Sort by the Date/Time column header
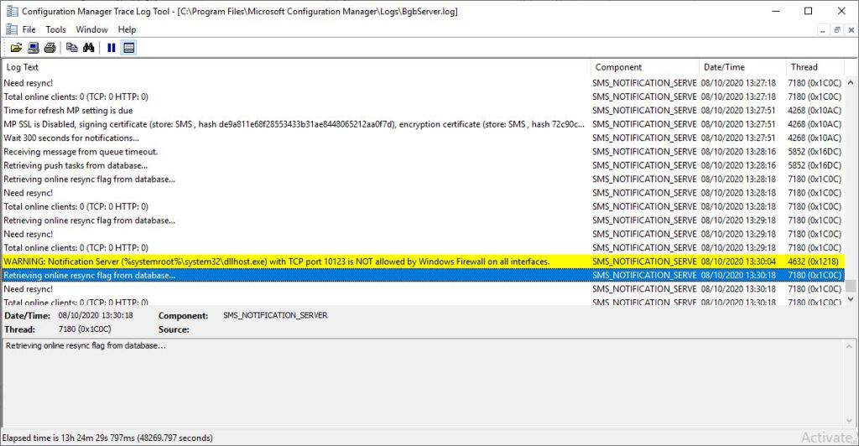Viewport: 859px width, 446px height. pyautogui.click(x=742, y=67)
